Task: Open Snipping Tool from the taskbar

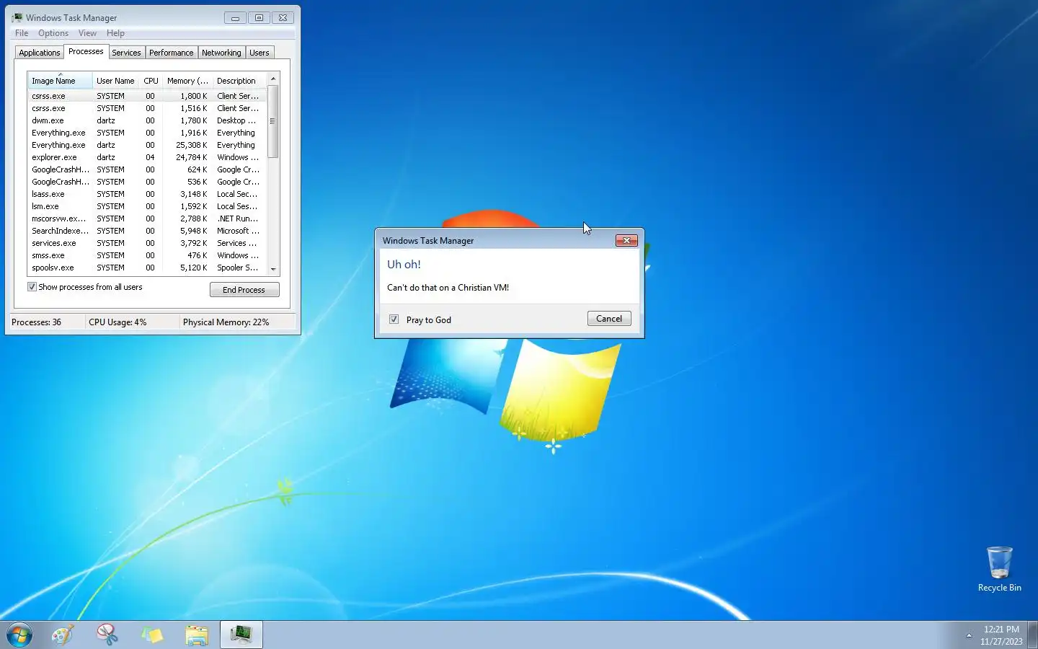Action: coord(107,635)
